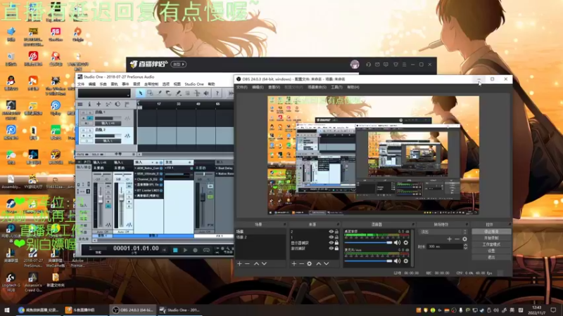Image resolution: width=563 pixels, height=316 pixels.
Task: Move scene up in OBS Scenes panel
Action: (256, 264)
